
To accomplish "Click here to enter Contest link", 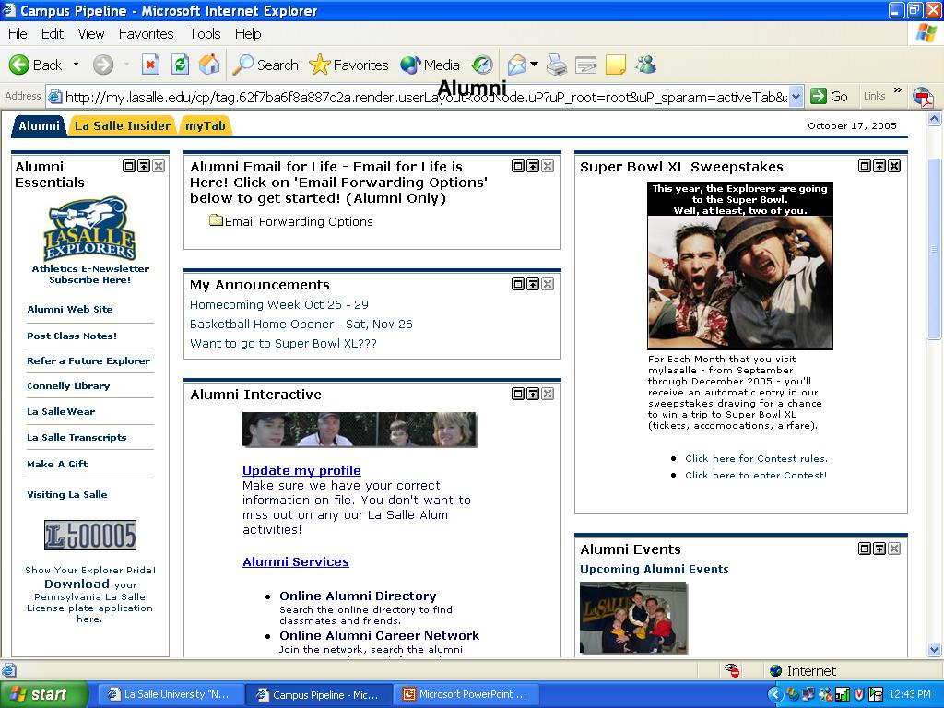I will click(x=756, y=475).
